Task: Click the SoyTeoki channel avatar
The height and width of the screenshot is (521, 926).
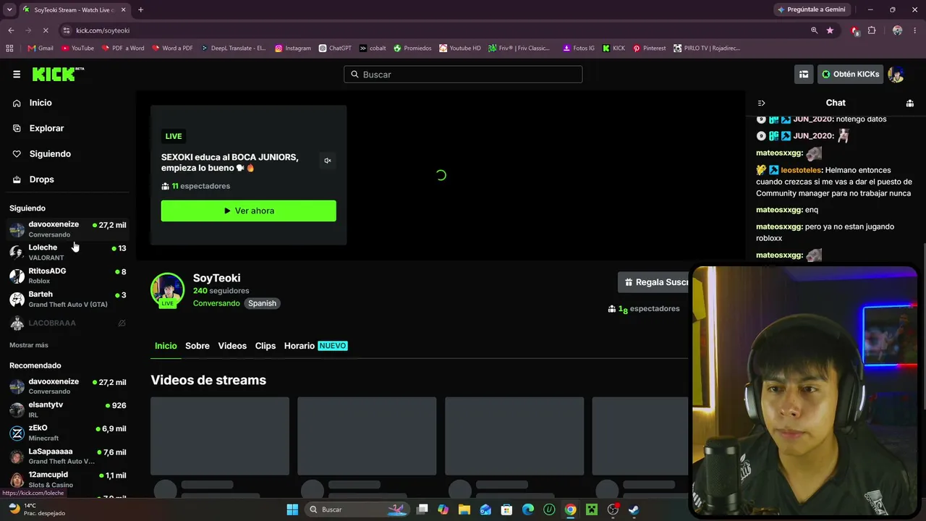Action: [167, 289]
